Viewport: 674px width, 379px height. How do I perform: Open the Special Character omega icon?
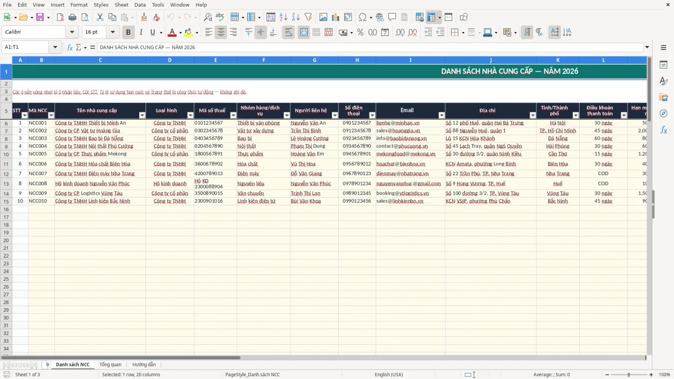point(362,17)
